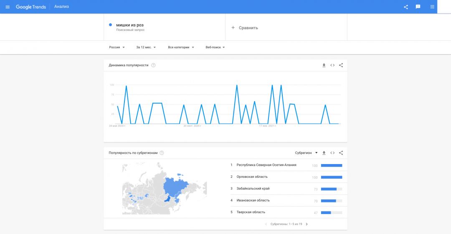This screenshot has width=451, height=234.
Task: Open the Россия country dropdown
Action: click(117, 47)
